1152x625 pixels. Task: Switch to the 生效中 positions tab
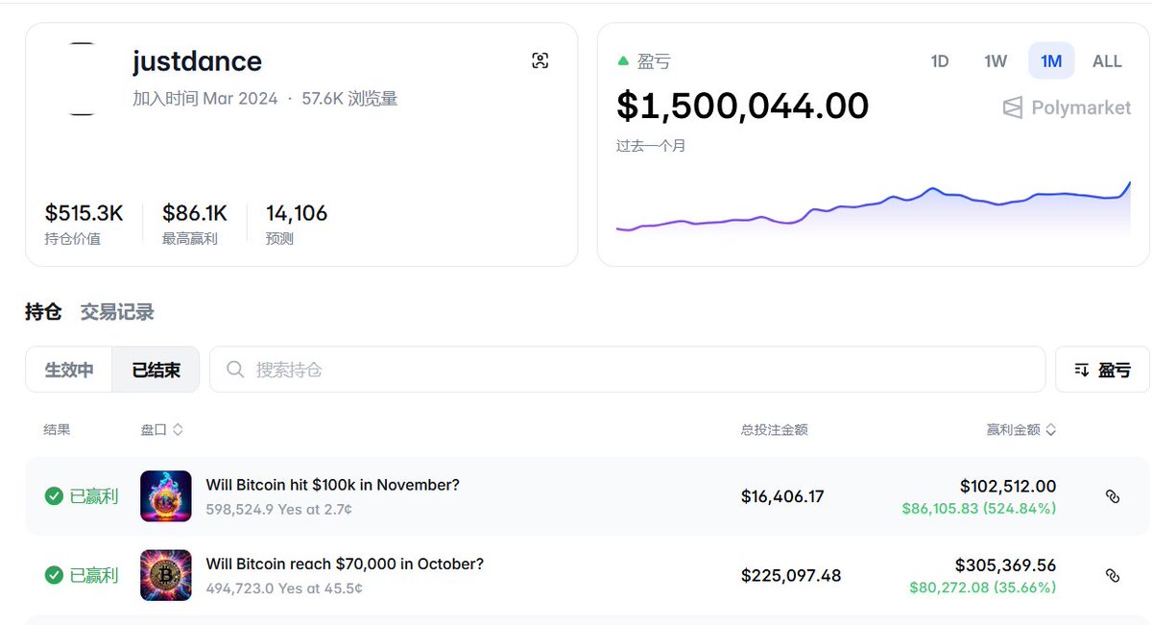pos(69,370)
